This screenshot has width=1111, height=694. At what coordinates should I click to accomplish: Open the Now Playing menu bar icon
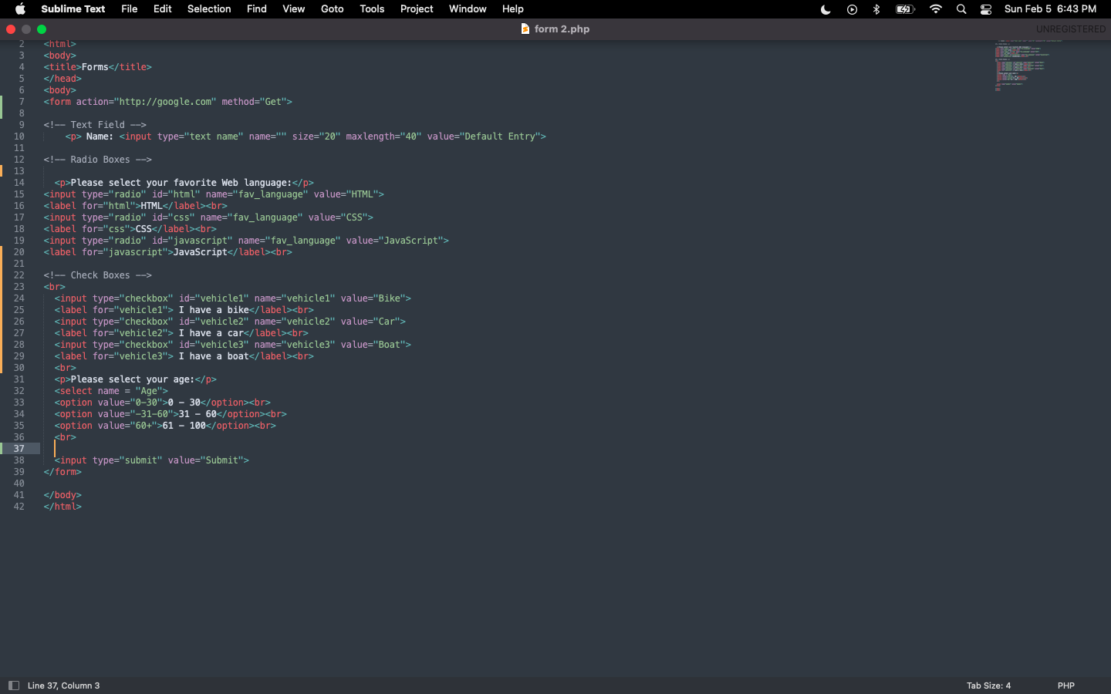pos(852,9)
